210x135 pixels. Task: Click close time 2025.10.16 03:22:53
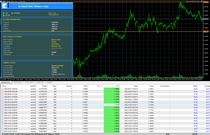131,113
